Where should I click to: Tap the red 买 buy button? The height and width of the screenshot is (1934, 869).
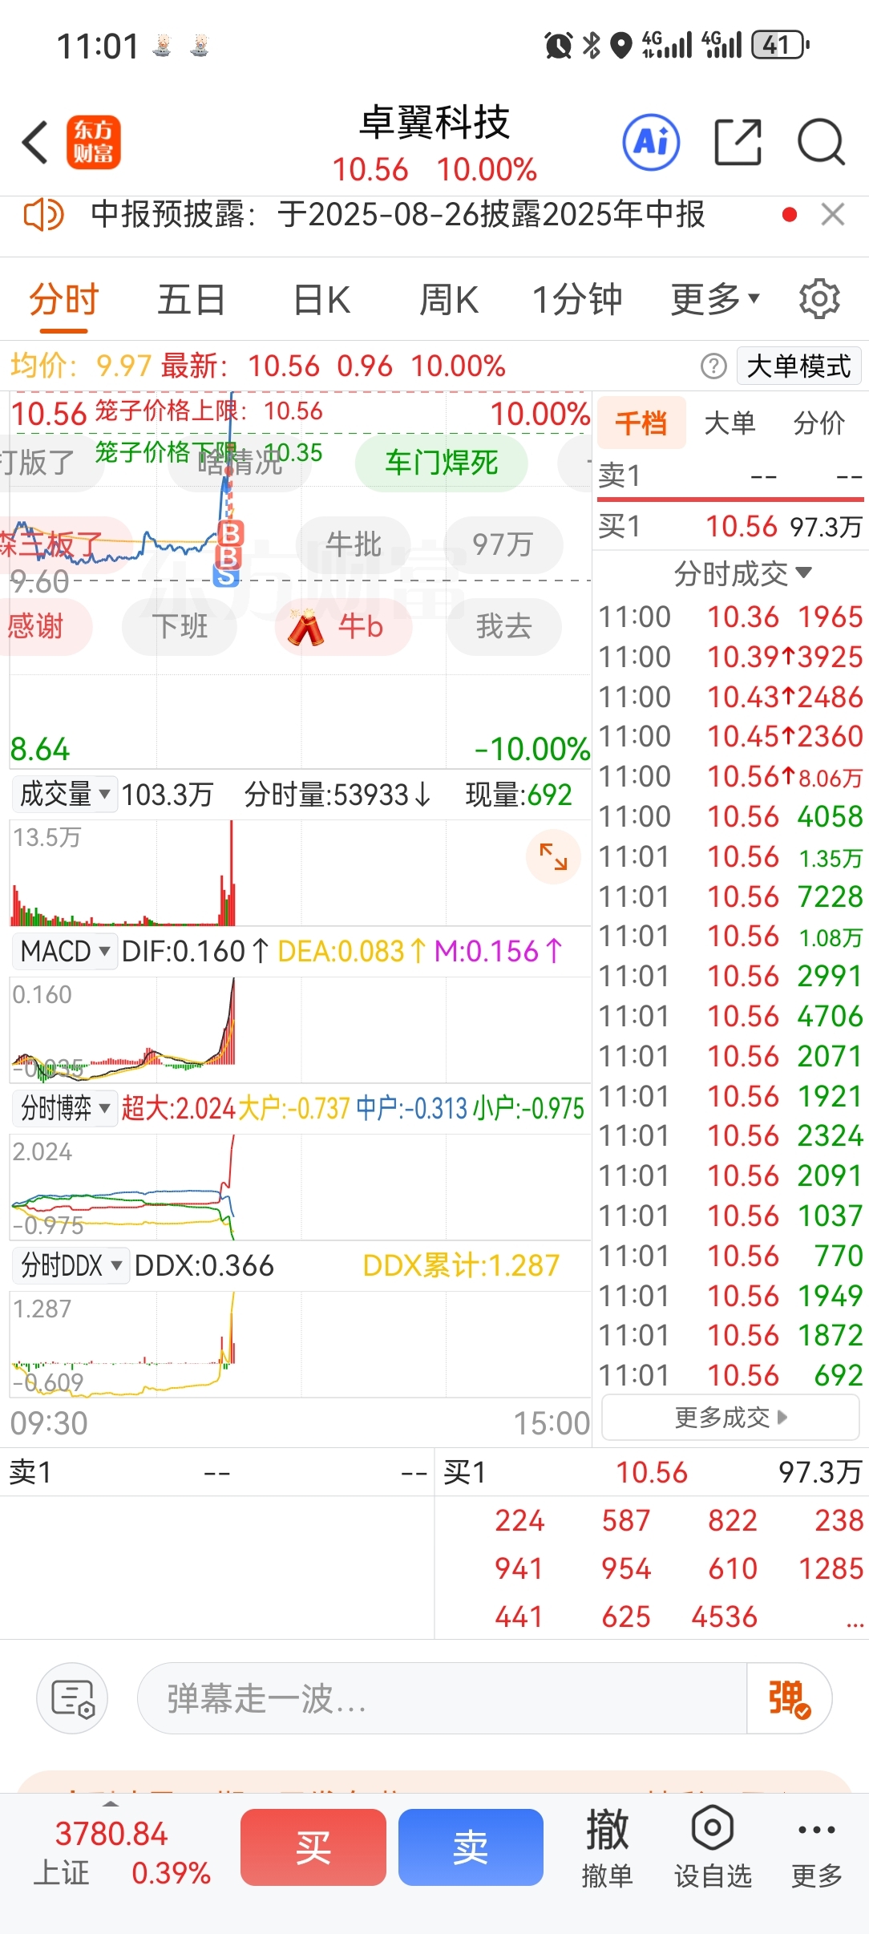[313, 1847]
